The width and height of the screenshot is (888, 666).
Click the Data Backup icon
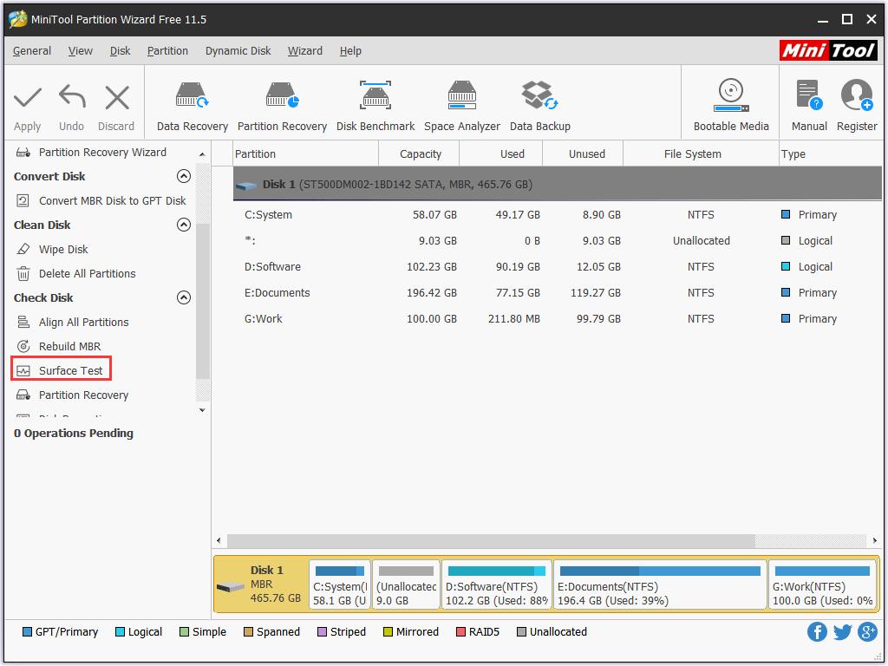539,106
